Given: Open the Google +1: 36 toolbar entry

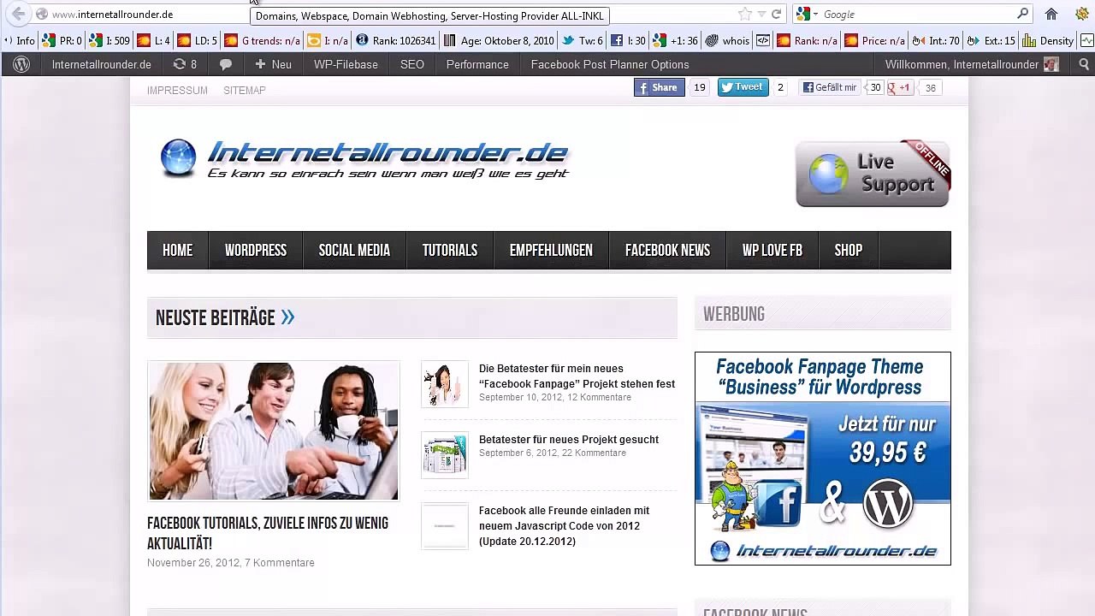Looking at the screenshot, I should 675,40.
